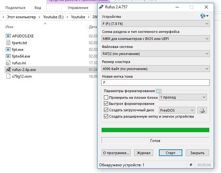The width and height of the screenshot is (221, 173).
Task: Select the fpt.exe file icon
Action: (x=8, y=50)
